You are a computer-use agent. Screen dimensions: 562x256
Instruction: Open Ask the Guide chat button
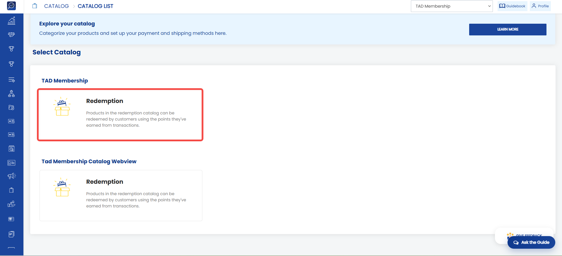[531, 242]
